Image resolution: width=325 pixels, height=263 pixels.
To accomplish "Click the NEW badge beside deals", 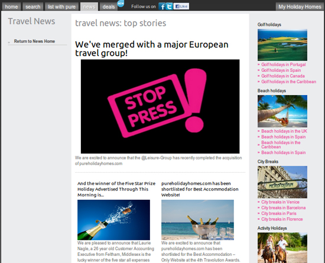I will click(121, 4).
